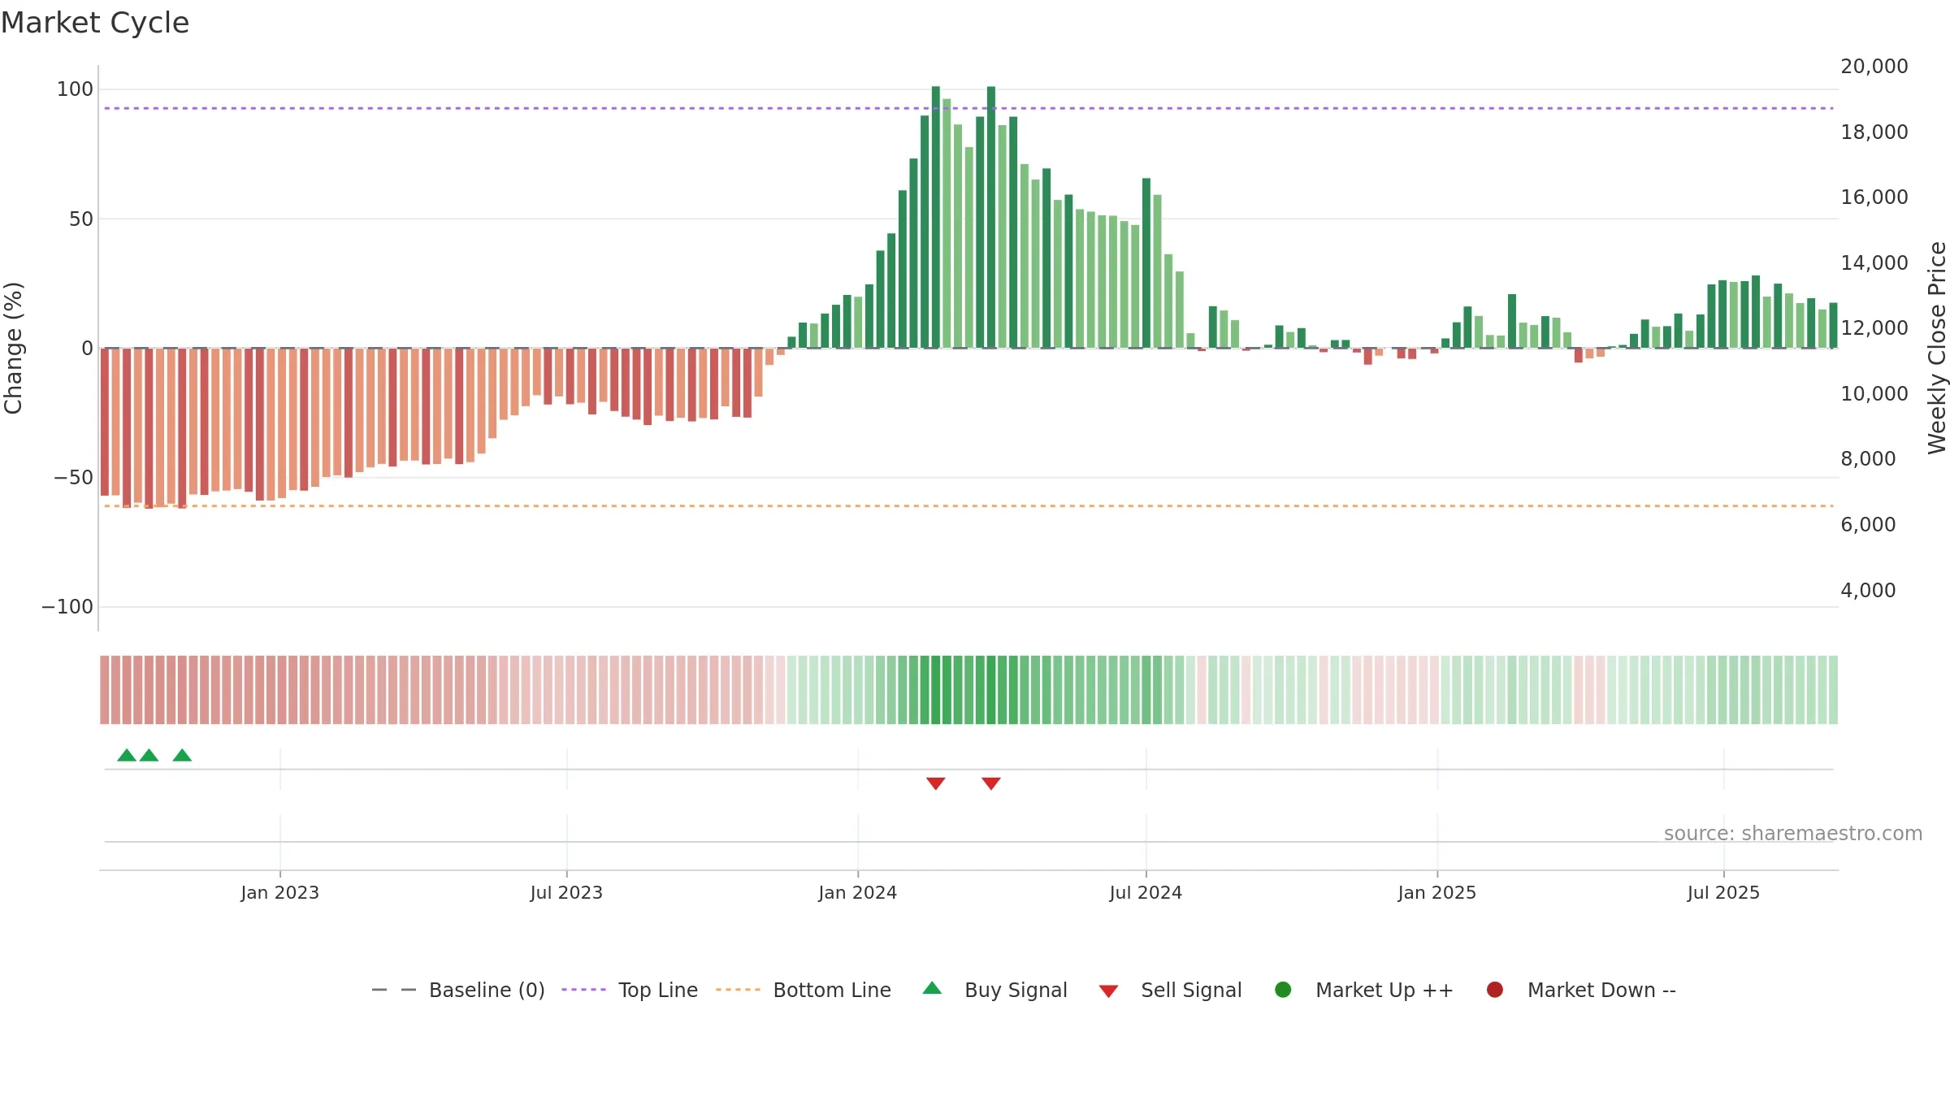Viewport: 1950px width, 1097px height.
Task: Toggle Sell Signal legend entry
Action: pyautogui.click(x=1170, y=990)
